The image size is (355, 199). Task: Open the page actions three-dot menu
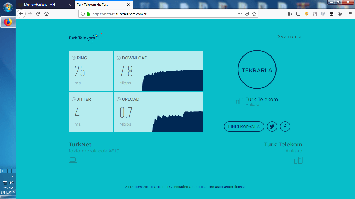[x=240, y=14]
